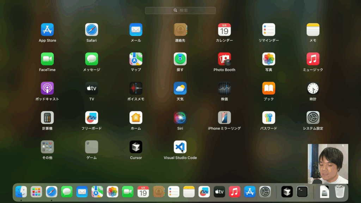
Task: Open the ポッドキャスト app
Action: (x=47, y=88)
